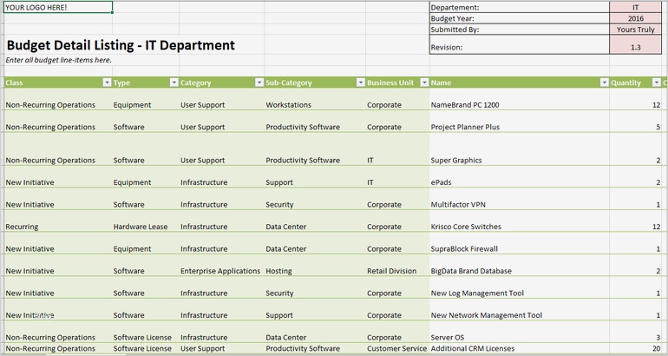Click the 'Submitted By:' label cell

(520, 30)
